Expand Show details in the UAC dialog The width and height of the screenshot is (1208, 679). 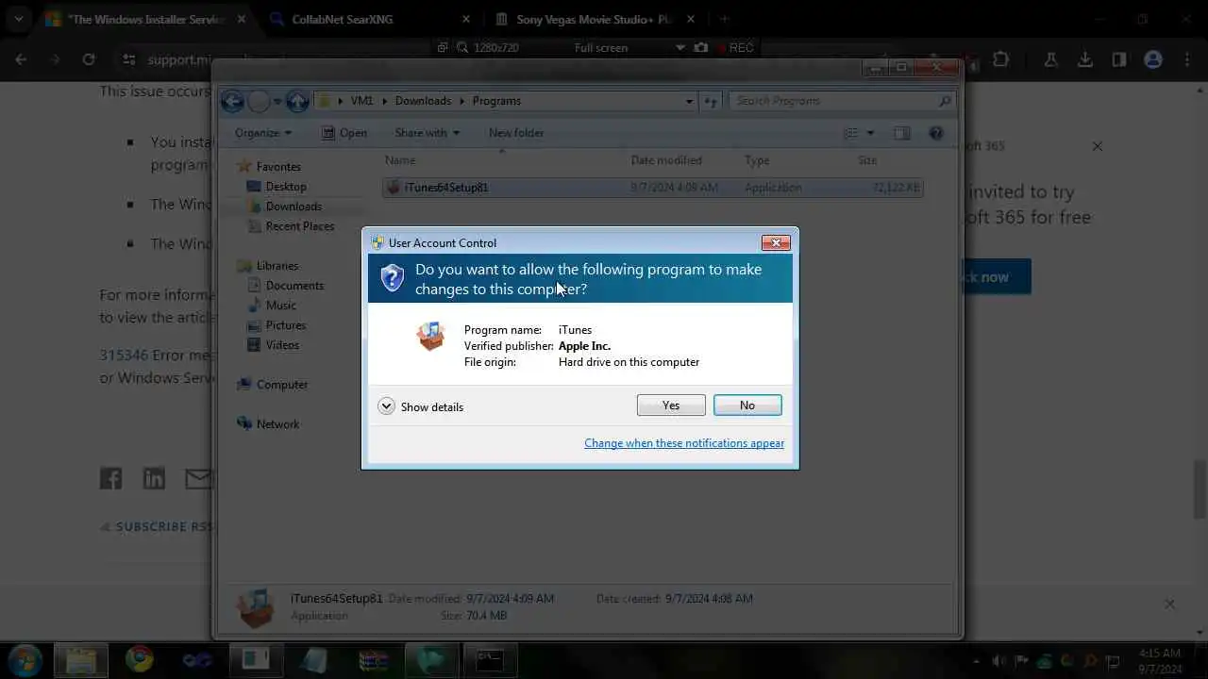pyautogui.click(x=421, y=406)
